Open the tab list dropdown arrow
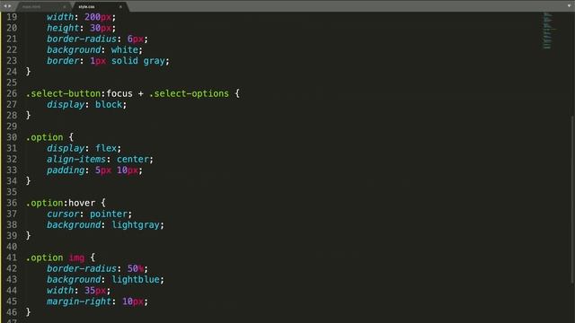The height and width of the screenshot is (323, 575). (x=569, y=6)
